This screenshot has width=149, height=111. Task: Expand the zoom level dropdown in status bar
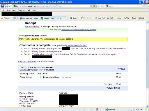click(x=145, y=110)
